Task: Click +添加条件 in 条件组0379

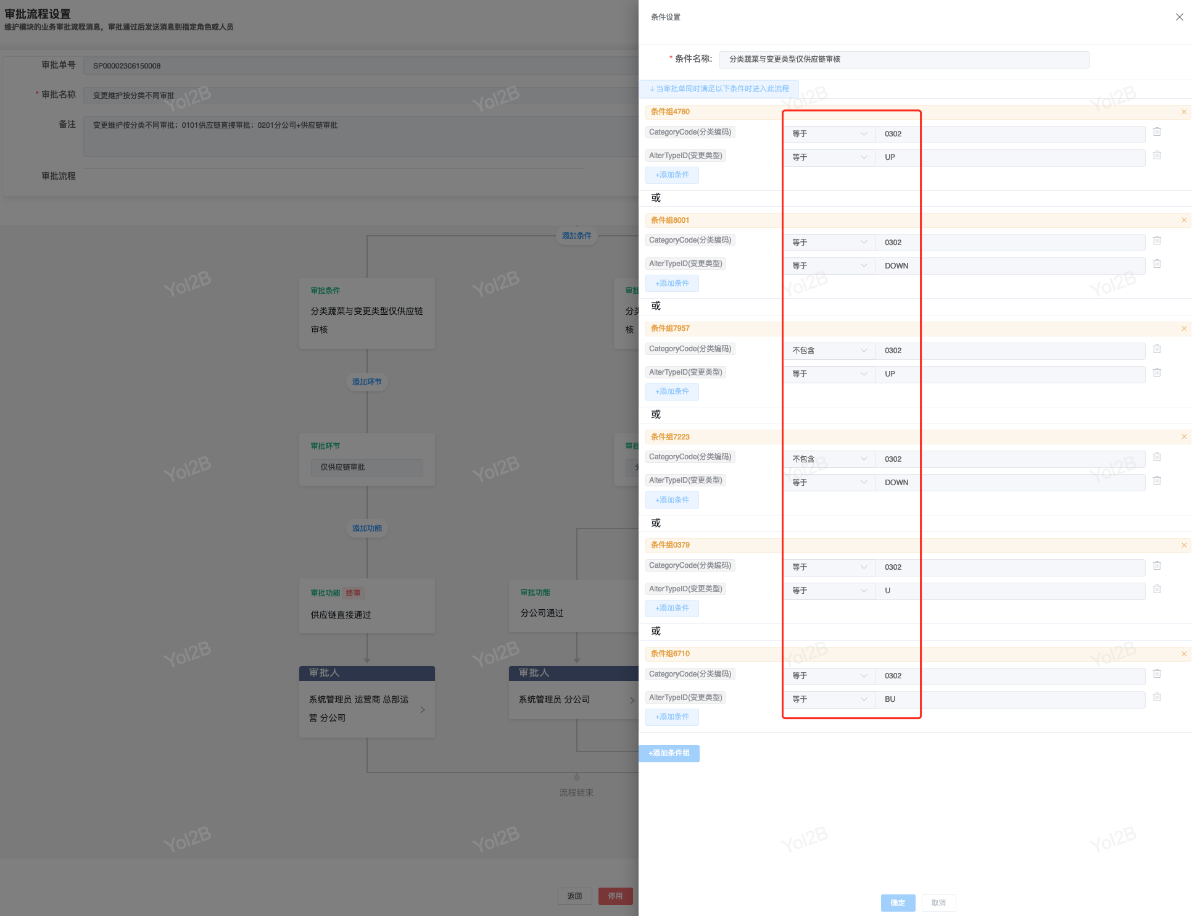Action: 672,609
